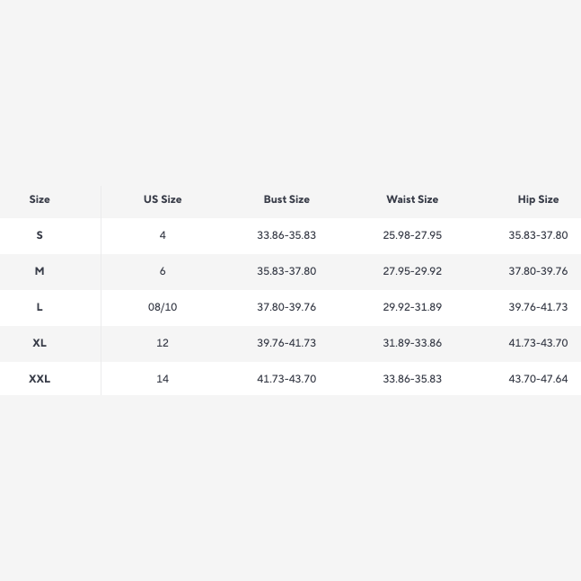Image resolution: width=581 pixels, height=581 pixels.
Task: Click the Hip Size column header
Action: coord(538,199)
